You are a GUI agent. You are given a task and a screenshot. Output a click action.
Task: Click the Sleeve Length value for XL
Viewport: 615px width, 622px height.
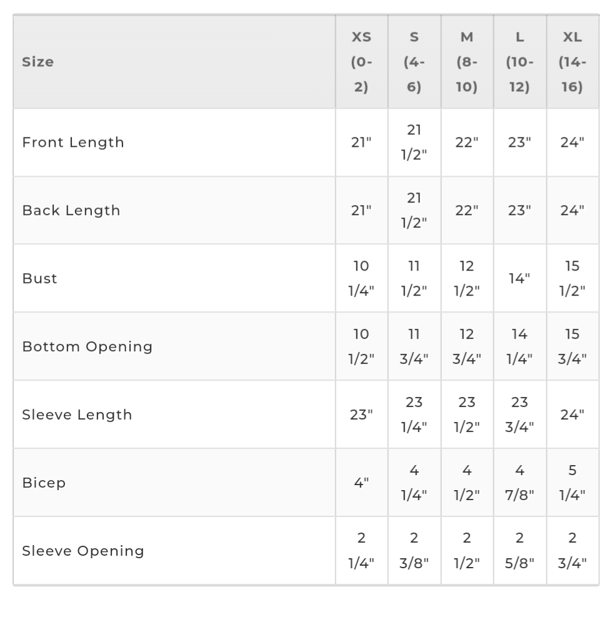pyautogui.click(x=572, y=415)
